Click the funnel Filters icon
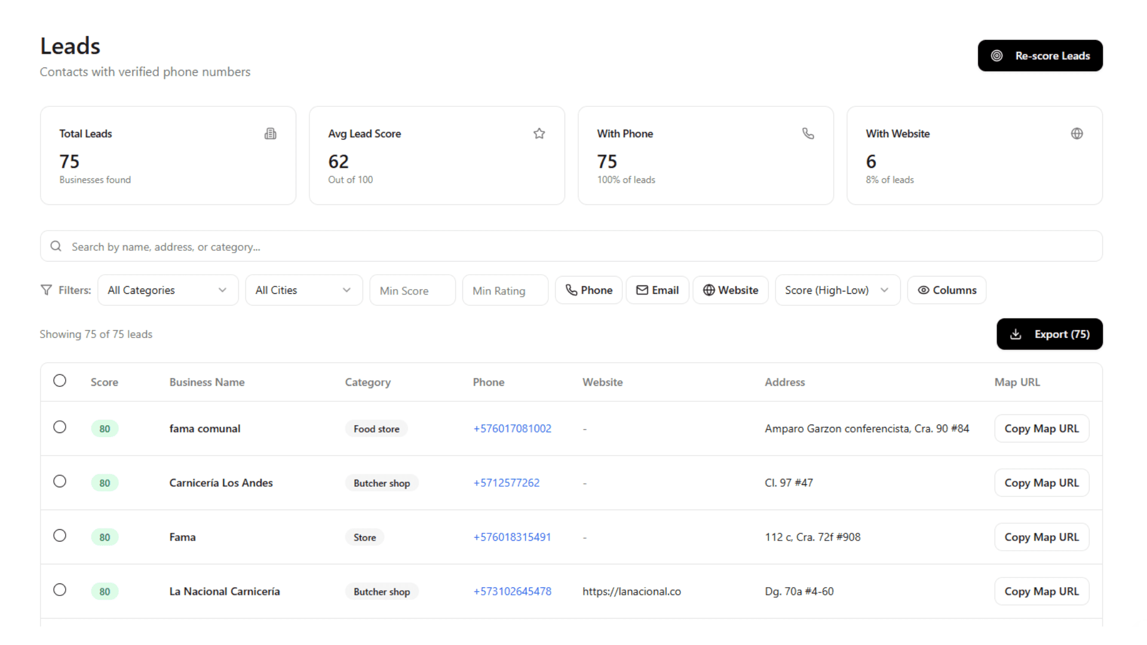 coord(46,290)
